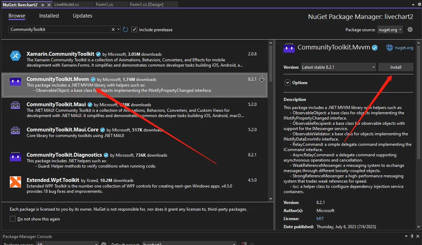Screen dimensions: 422x245
Task: Open the search history dropdown arrow
Action: coord(118,29)
